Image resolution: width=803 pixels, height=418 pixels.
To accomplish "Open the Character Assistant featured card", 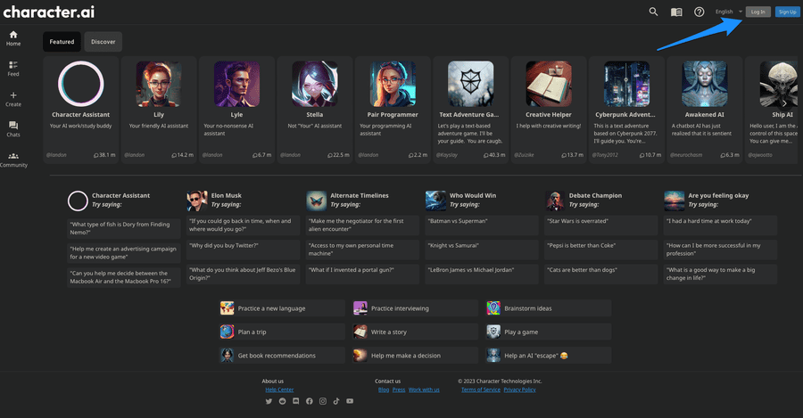I will click(x=81, y=110).
